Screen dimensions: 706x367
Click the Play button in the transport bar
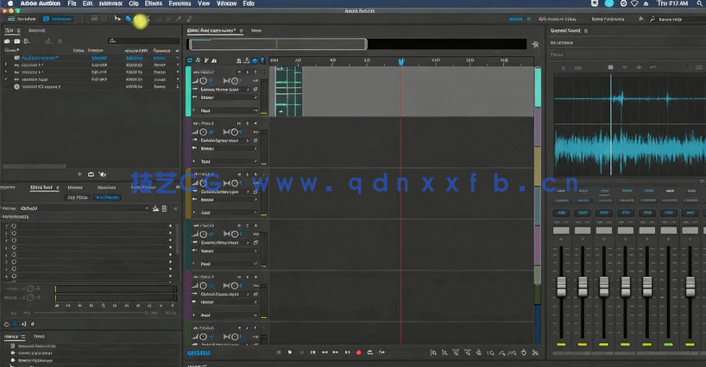[290, 352]
